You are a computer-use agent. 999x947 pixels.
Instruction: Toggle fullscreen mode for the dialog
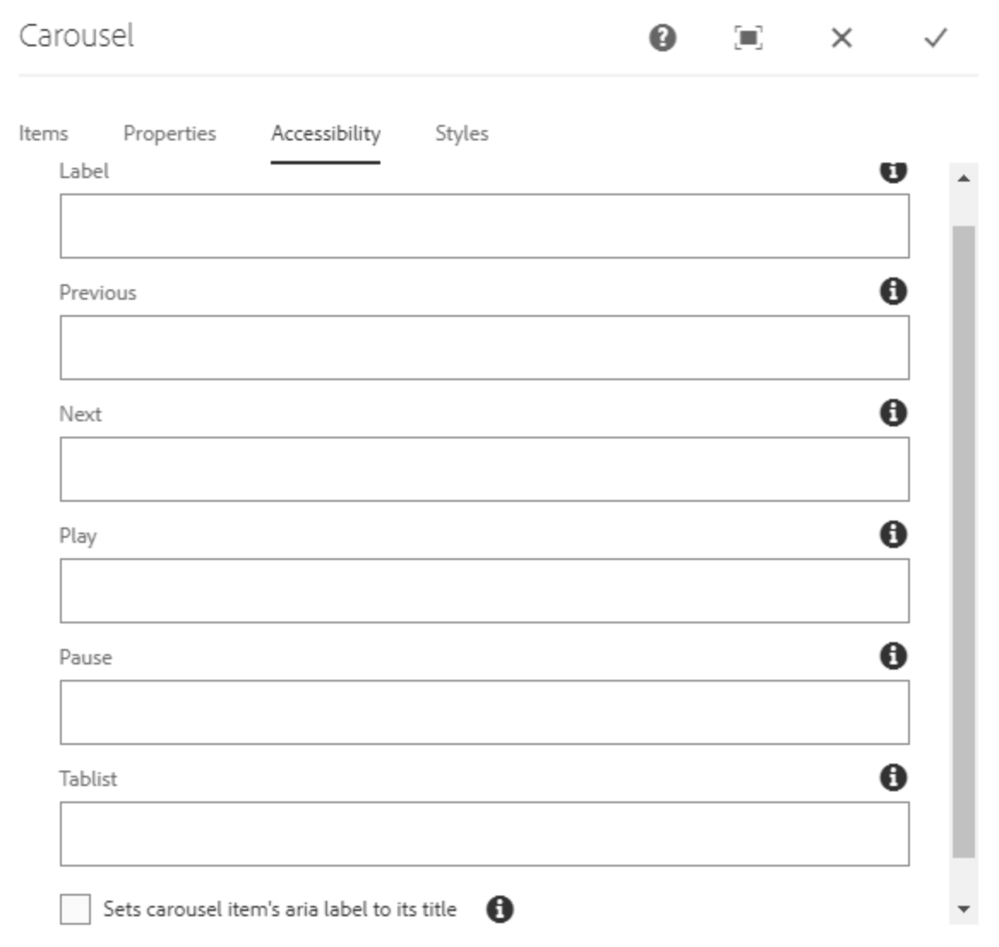click(x=748, y=38)
